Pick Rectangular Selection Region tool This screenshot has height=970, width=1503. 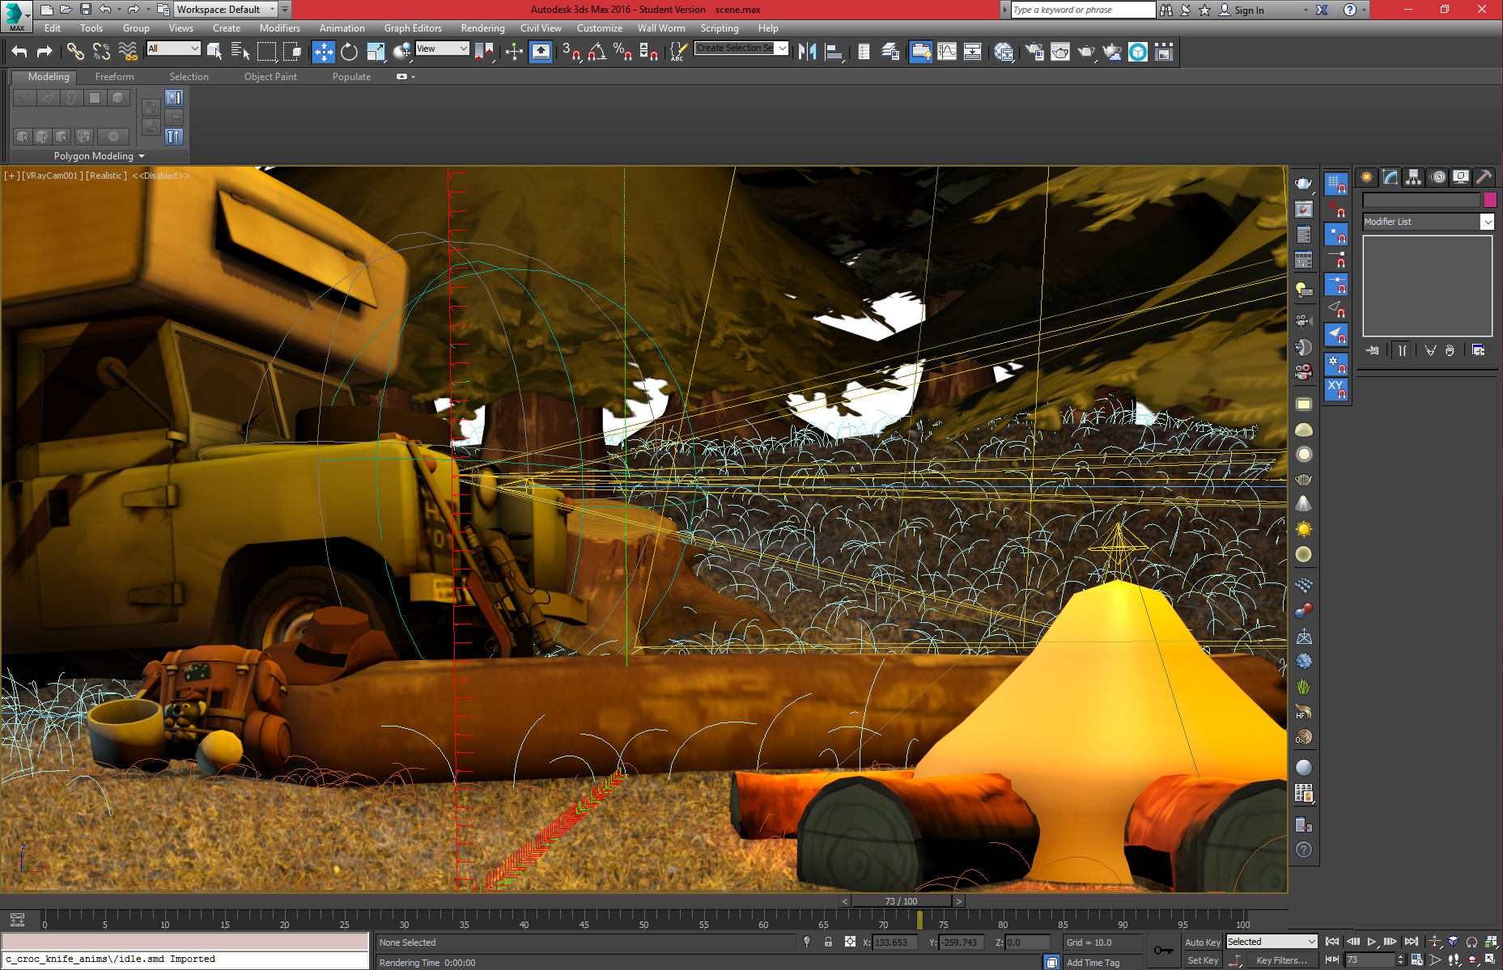click(x=266, y=52)
